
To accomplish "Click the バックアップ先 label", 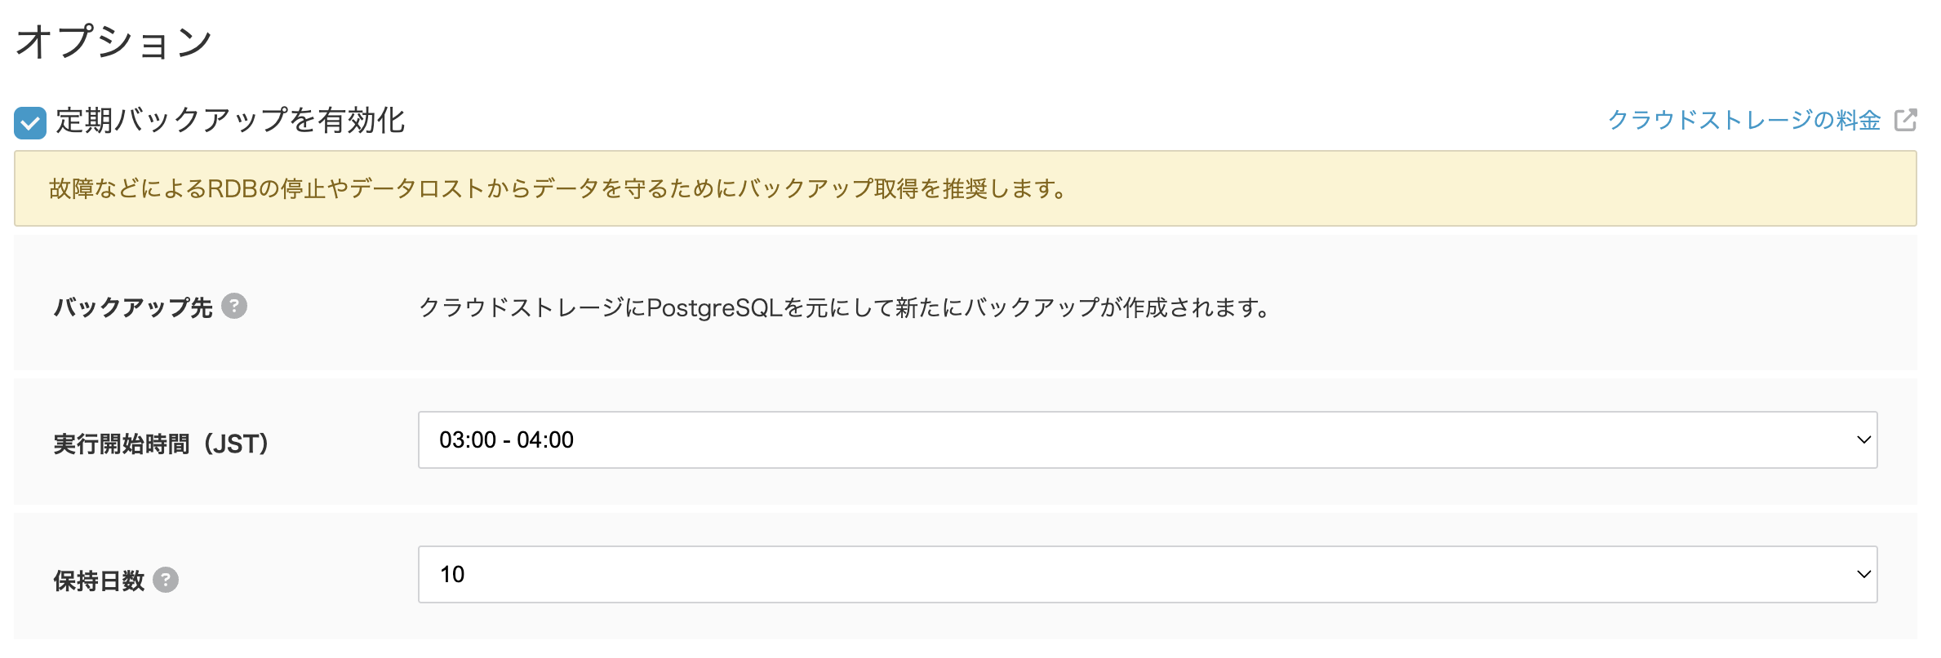I will (133, 307).
